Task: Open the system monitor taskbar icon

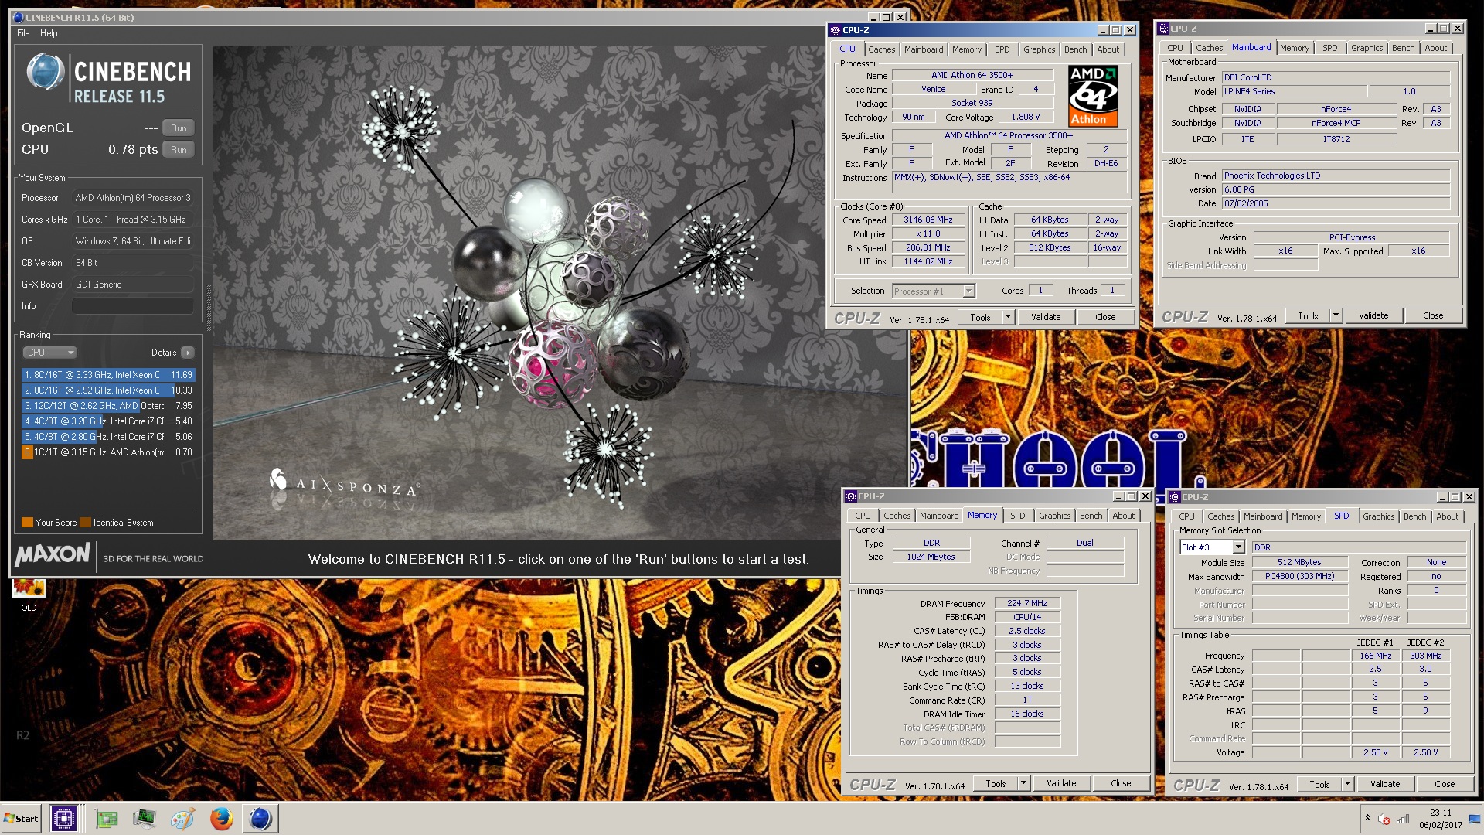Action: tap(144, 819)
